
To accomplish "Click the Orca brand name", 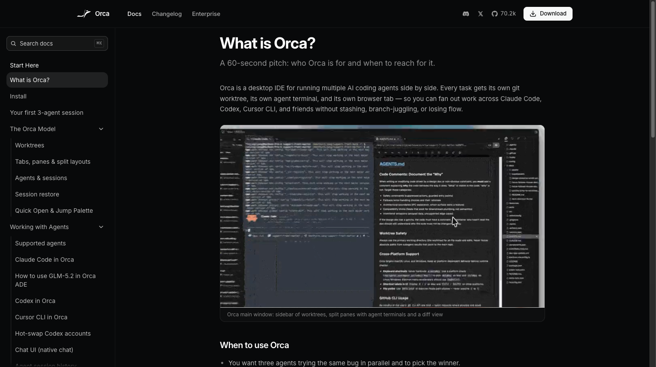I will click(x=102, y=14).
